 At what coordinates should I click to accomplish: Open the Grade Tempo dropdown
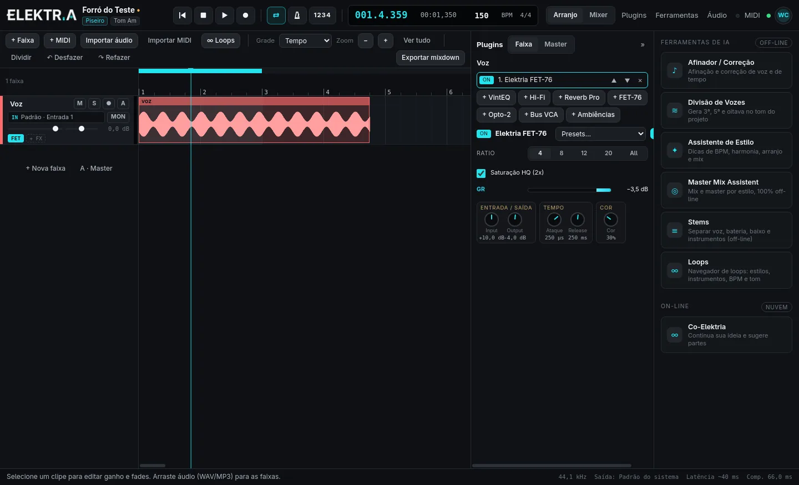point(305,40)
